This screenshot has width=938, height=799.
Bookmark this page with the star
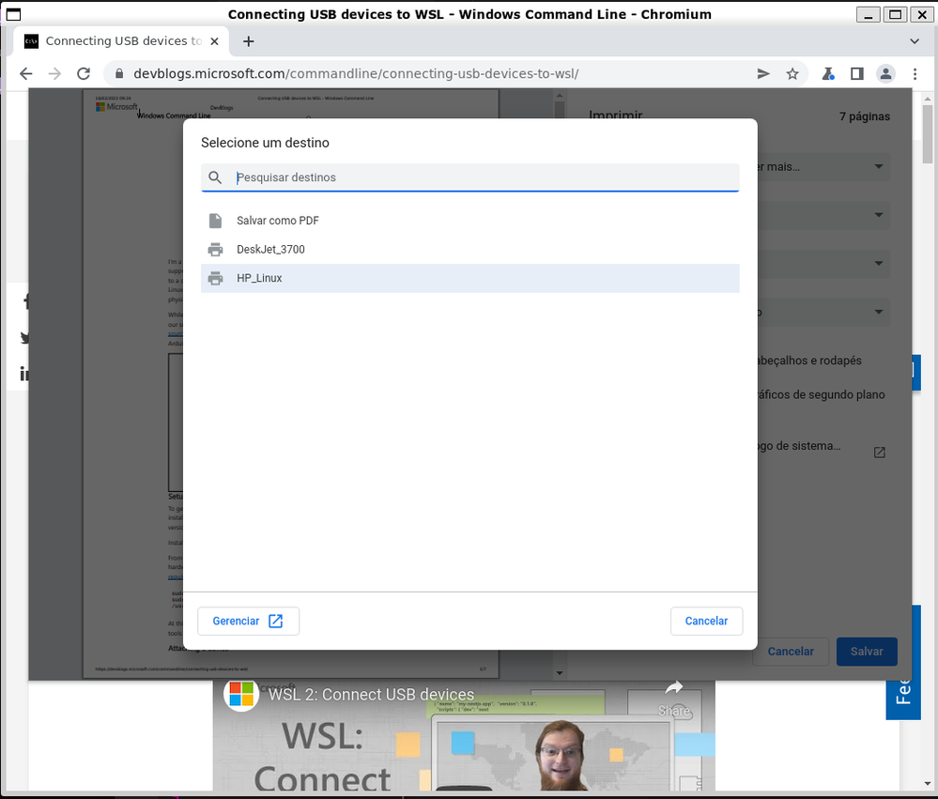point(792,73)
